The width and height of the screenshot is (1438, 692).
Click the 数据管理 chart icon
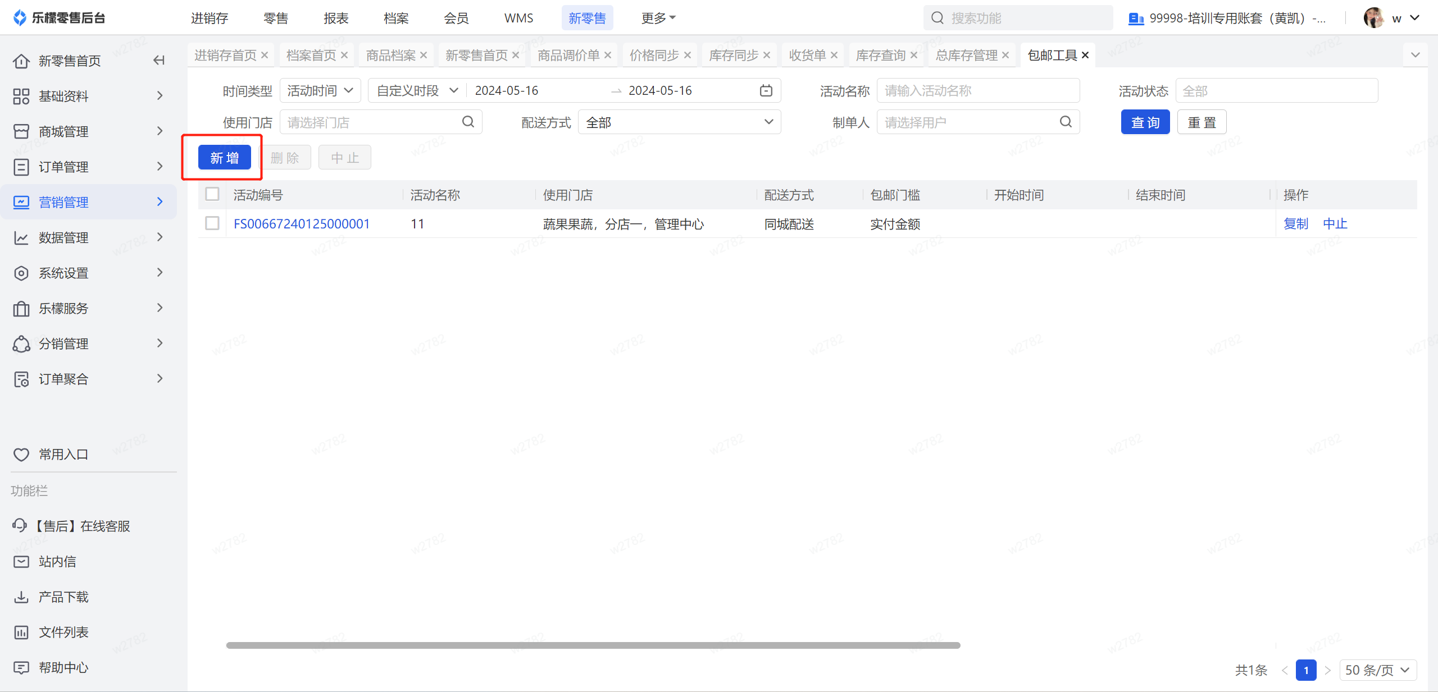[x=21, y=237]
